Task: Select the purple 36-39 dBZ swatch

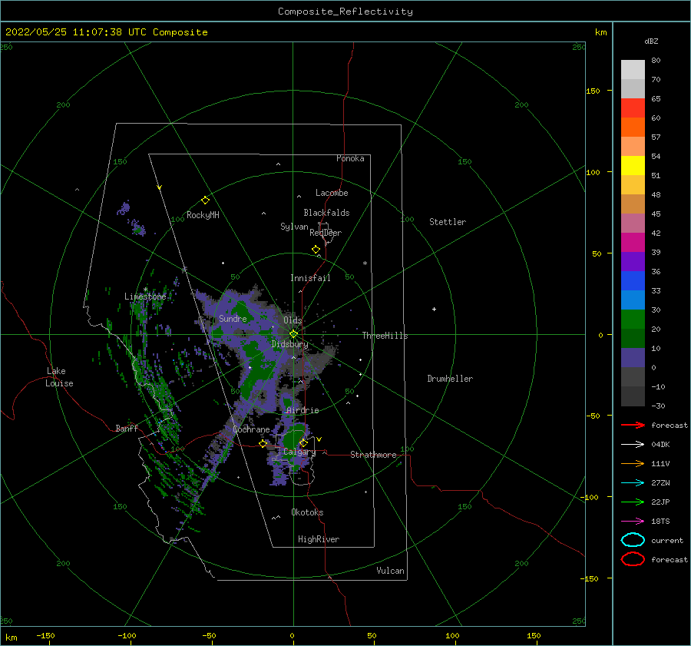Action: tap(633, 262)
